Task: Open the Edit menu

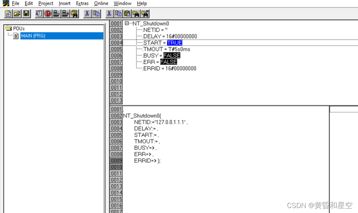Action: 29,3
